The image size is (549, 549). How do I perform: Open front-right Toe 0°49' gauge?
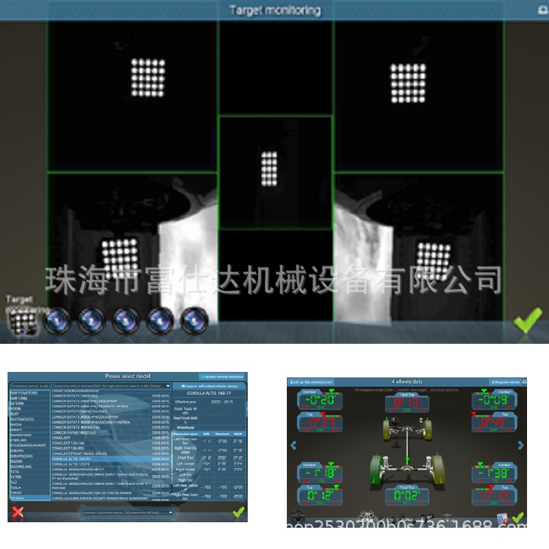click(494, 422)
